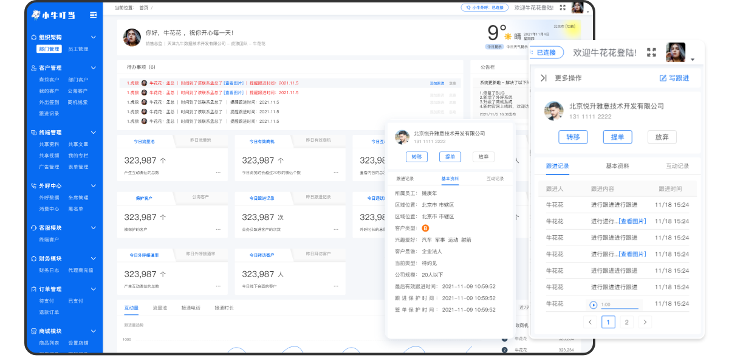Switch to 昨日流量池 tab
This screenshot has height=358, width=729.
tap(200, 140)
